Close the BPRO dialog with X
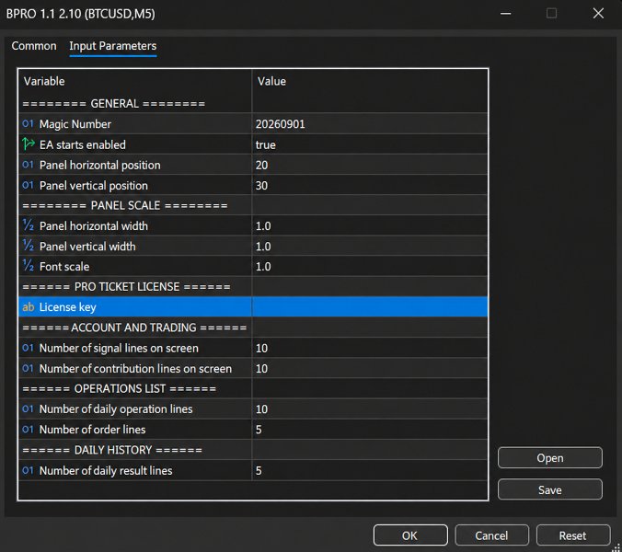 click(598, 14)
